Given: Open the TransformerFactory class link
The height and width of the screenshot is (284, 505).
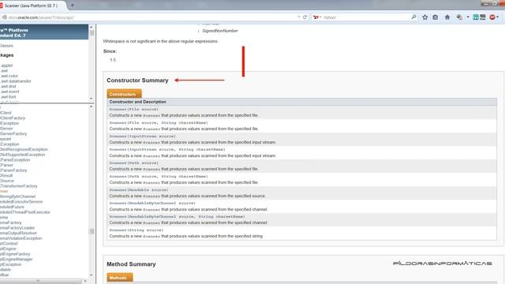Looking at the screenshot, I should click(x=19, y=186).
